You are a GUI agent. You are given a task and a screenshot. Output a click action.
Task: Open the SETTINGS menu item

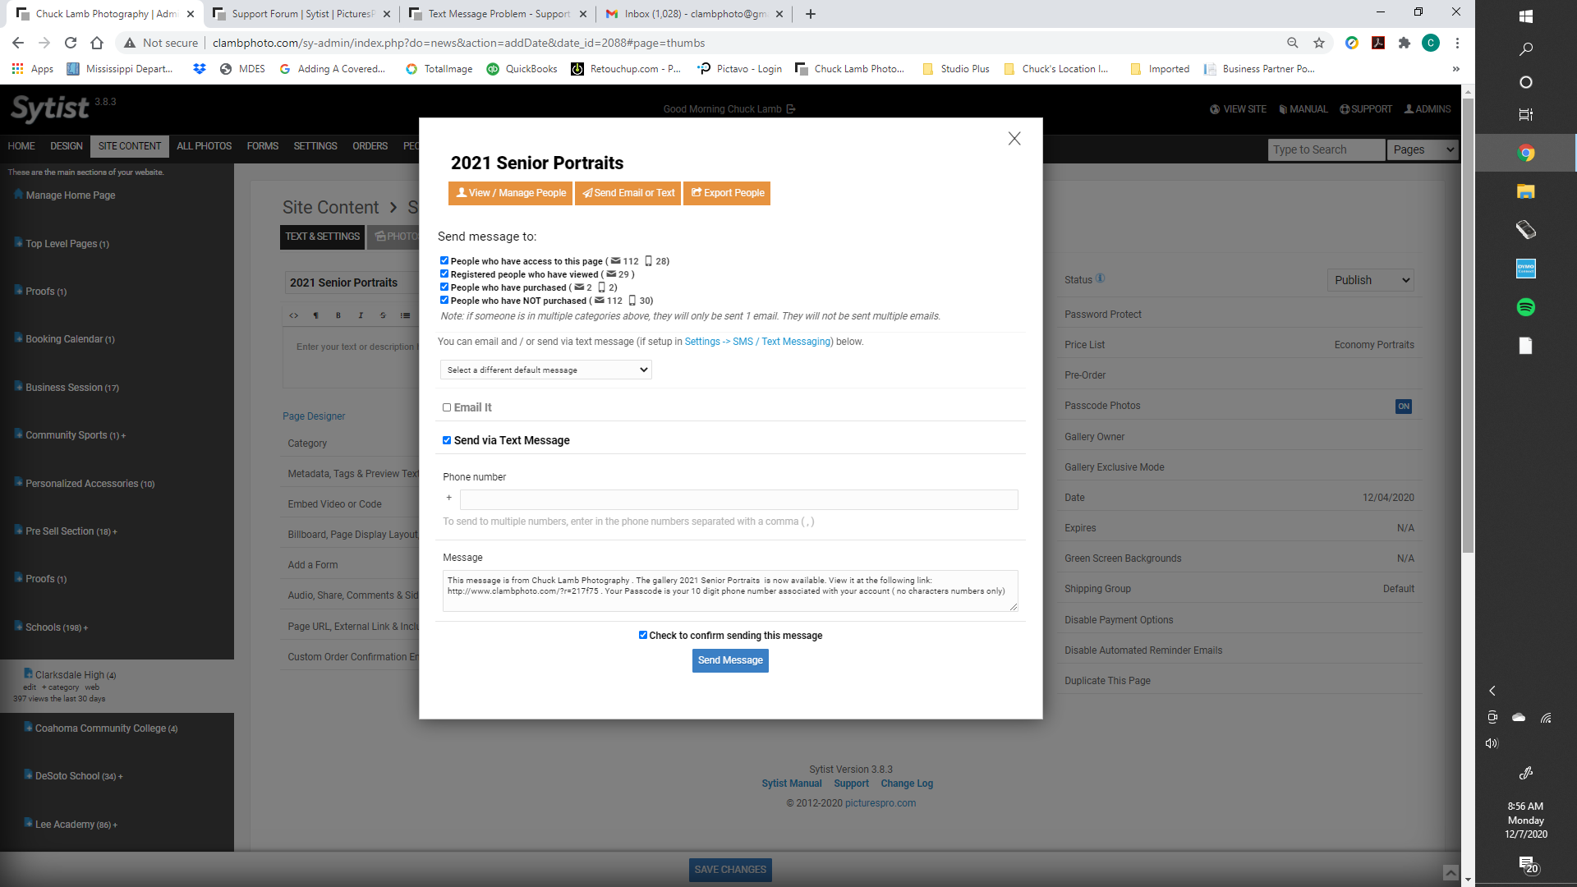315,146
